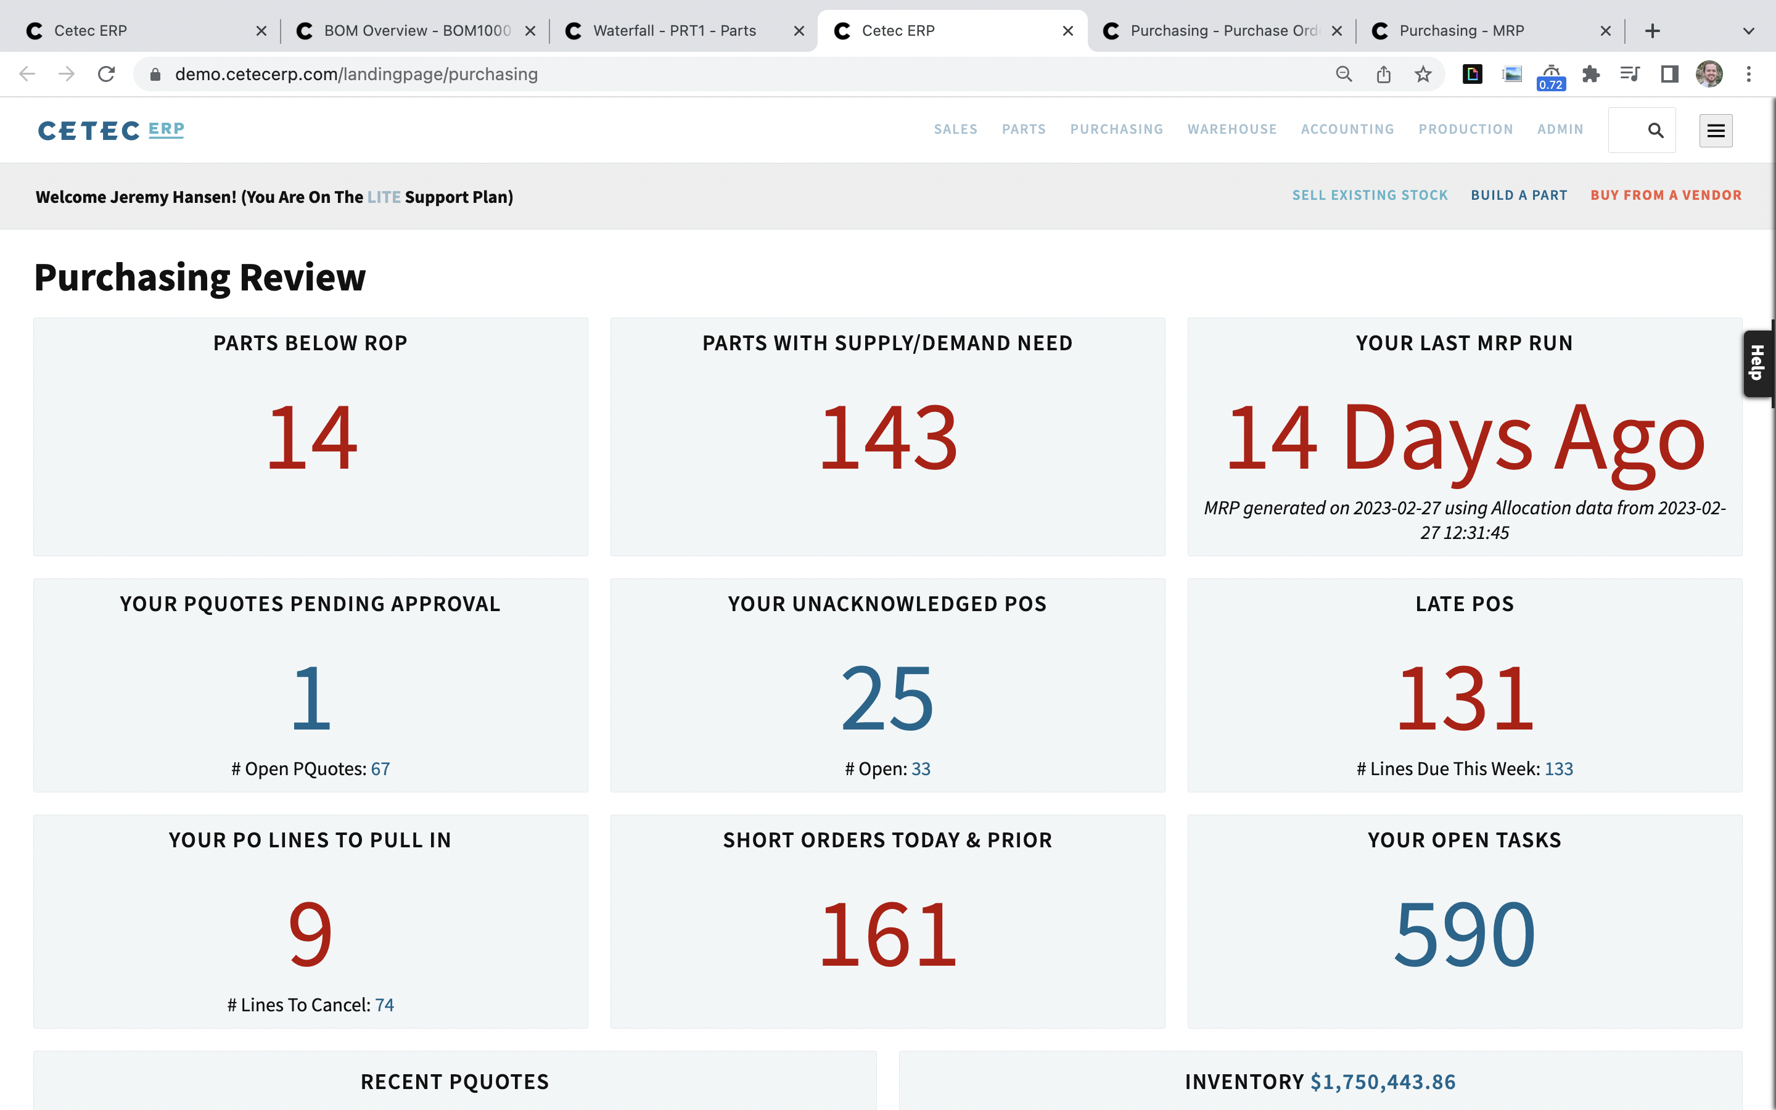
Task: Click the Cetec ERP logo
Action: point(111,131)
